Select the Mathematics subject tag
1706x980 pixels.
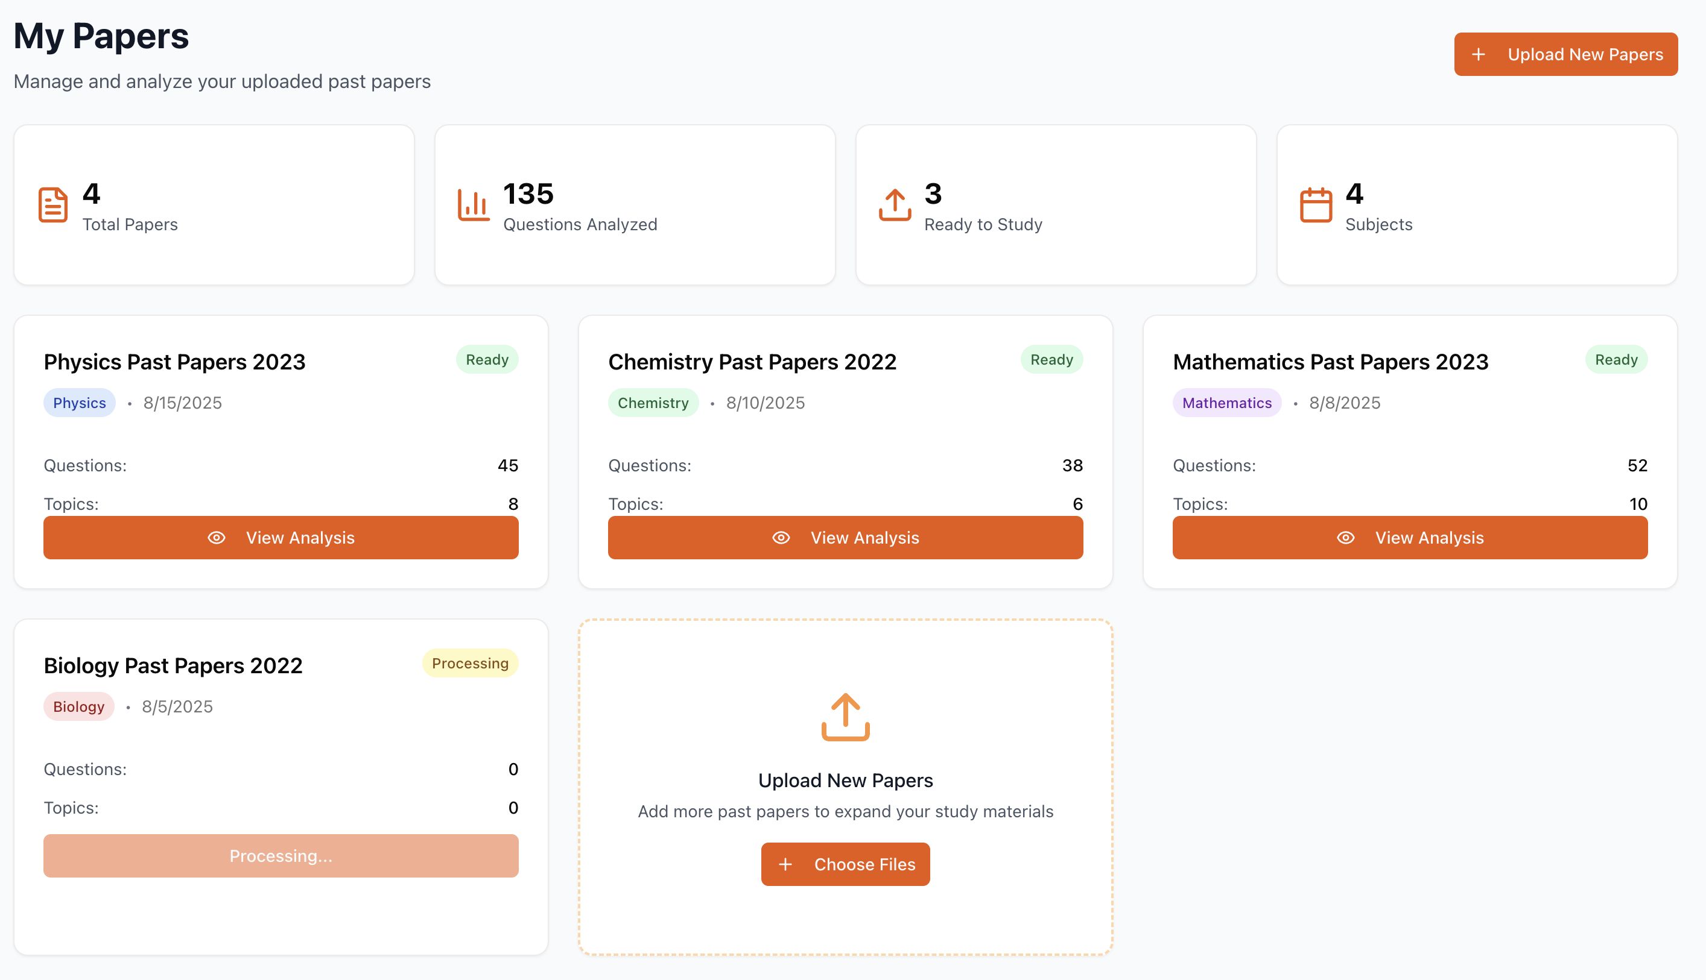point(1226,403)
